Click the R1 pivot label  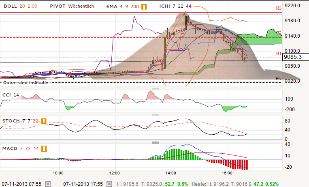pos(279,54)
